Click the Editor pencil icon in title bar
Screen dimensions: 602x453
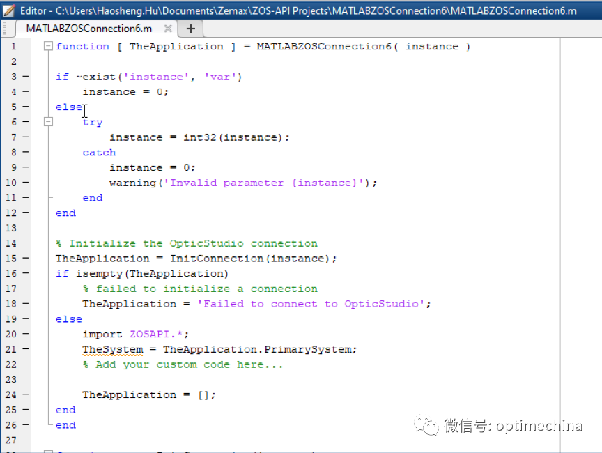coord(8,10)
